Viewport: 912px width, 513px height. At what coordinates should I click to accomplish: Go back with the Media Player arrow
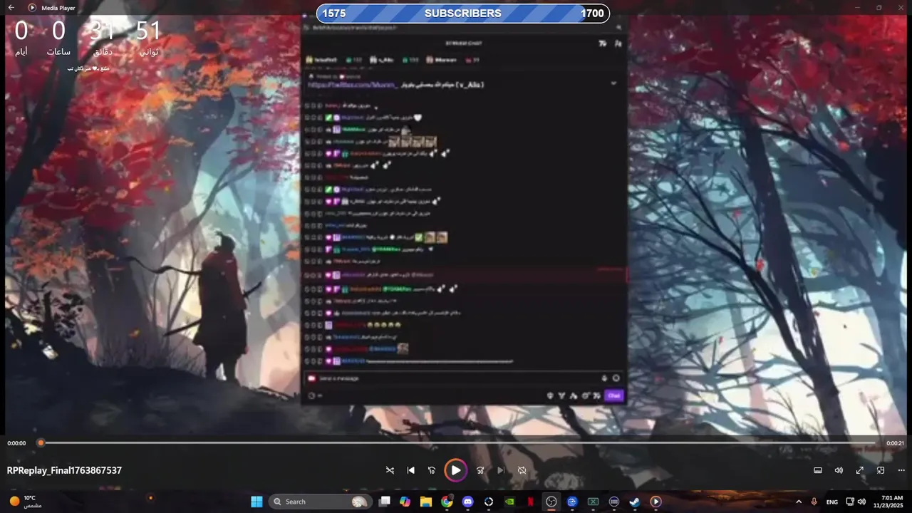(x=11, y=7)
